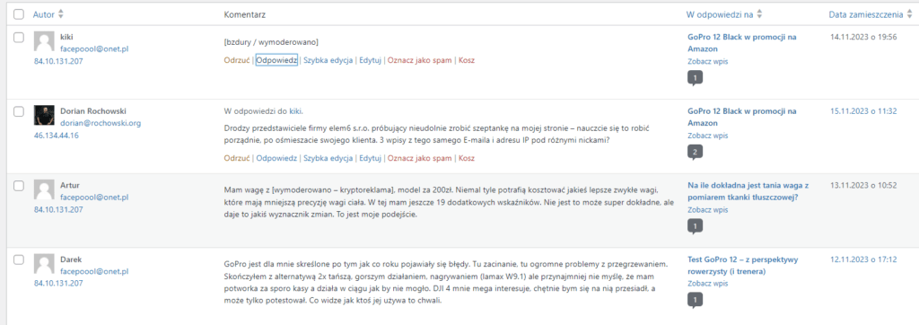Tick the checkbox beside Artur's comment
The width and height of the screenshot is (919, 325).
pos(19,185)
